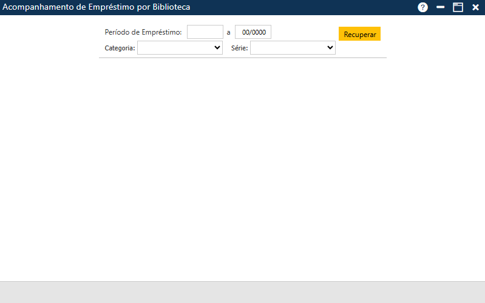Image resolution: width=485 pixels, height=303 pixels.
Task: Click the empty area of the blue title bar
Action: click(x=304, y=7)
